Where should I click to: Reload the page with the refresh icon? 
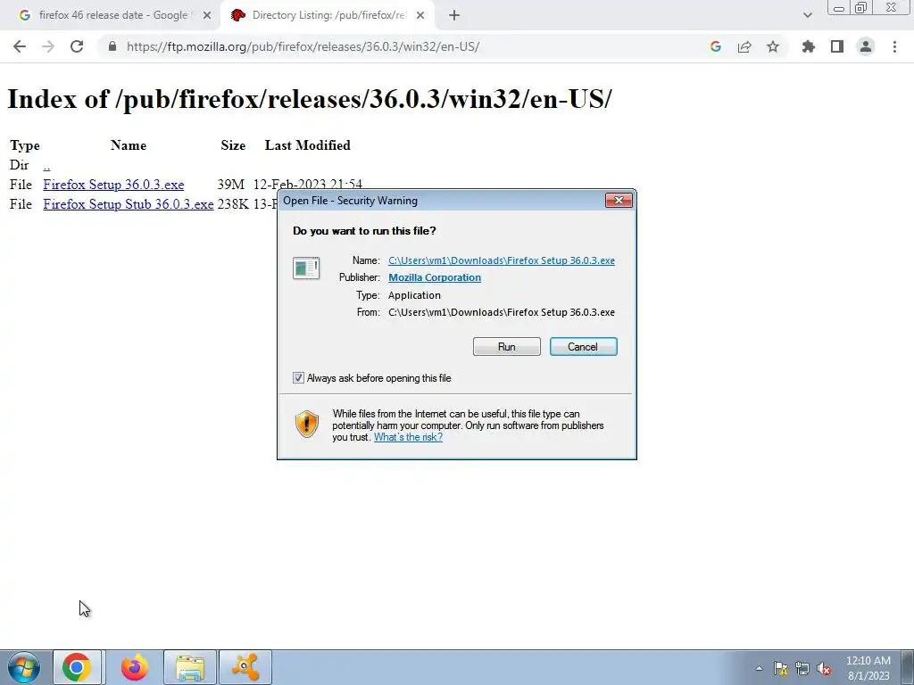click(x=77, y=46)
